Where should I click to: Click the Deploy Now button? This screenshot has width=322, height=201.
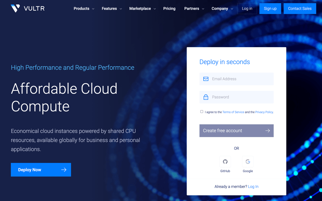[x=41, y=170]
